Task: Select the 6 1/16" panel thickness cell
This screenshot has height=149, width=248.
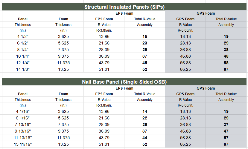Action: (x=23, y=118)
